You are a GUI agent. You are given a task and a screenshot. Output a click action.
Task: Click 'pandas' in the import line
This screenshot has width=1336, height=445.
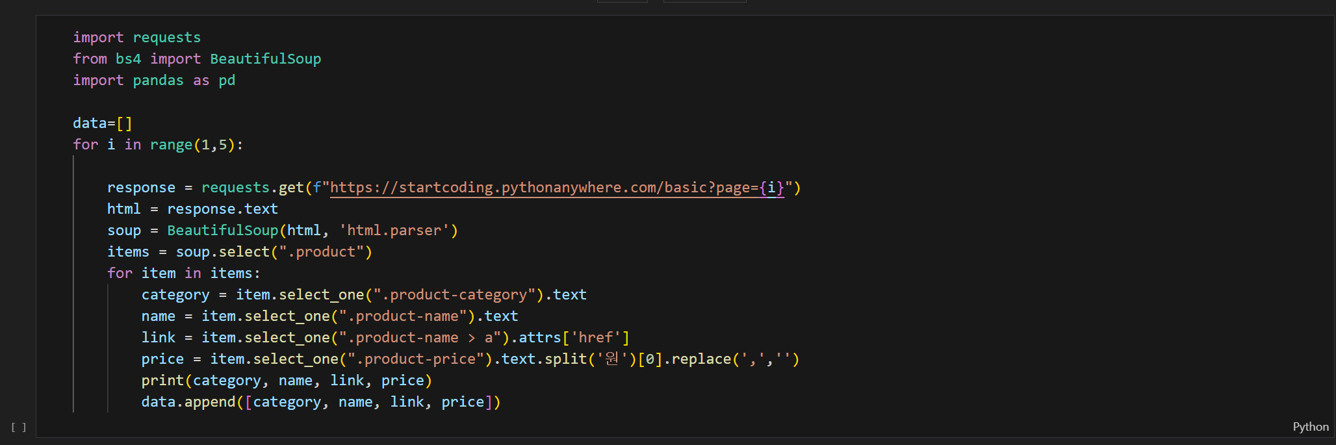pyautogui.click(x=159, y=81)
